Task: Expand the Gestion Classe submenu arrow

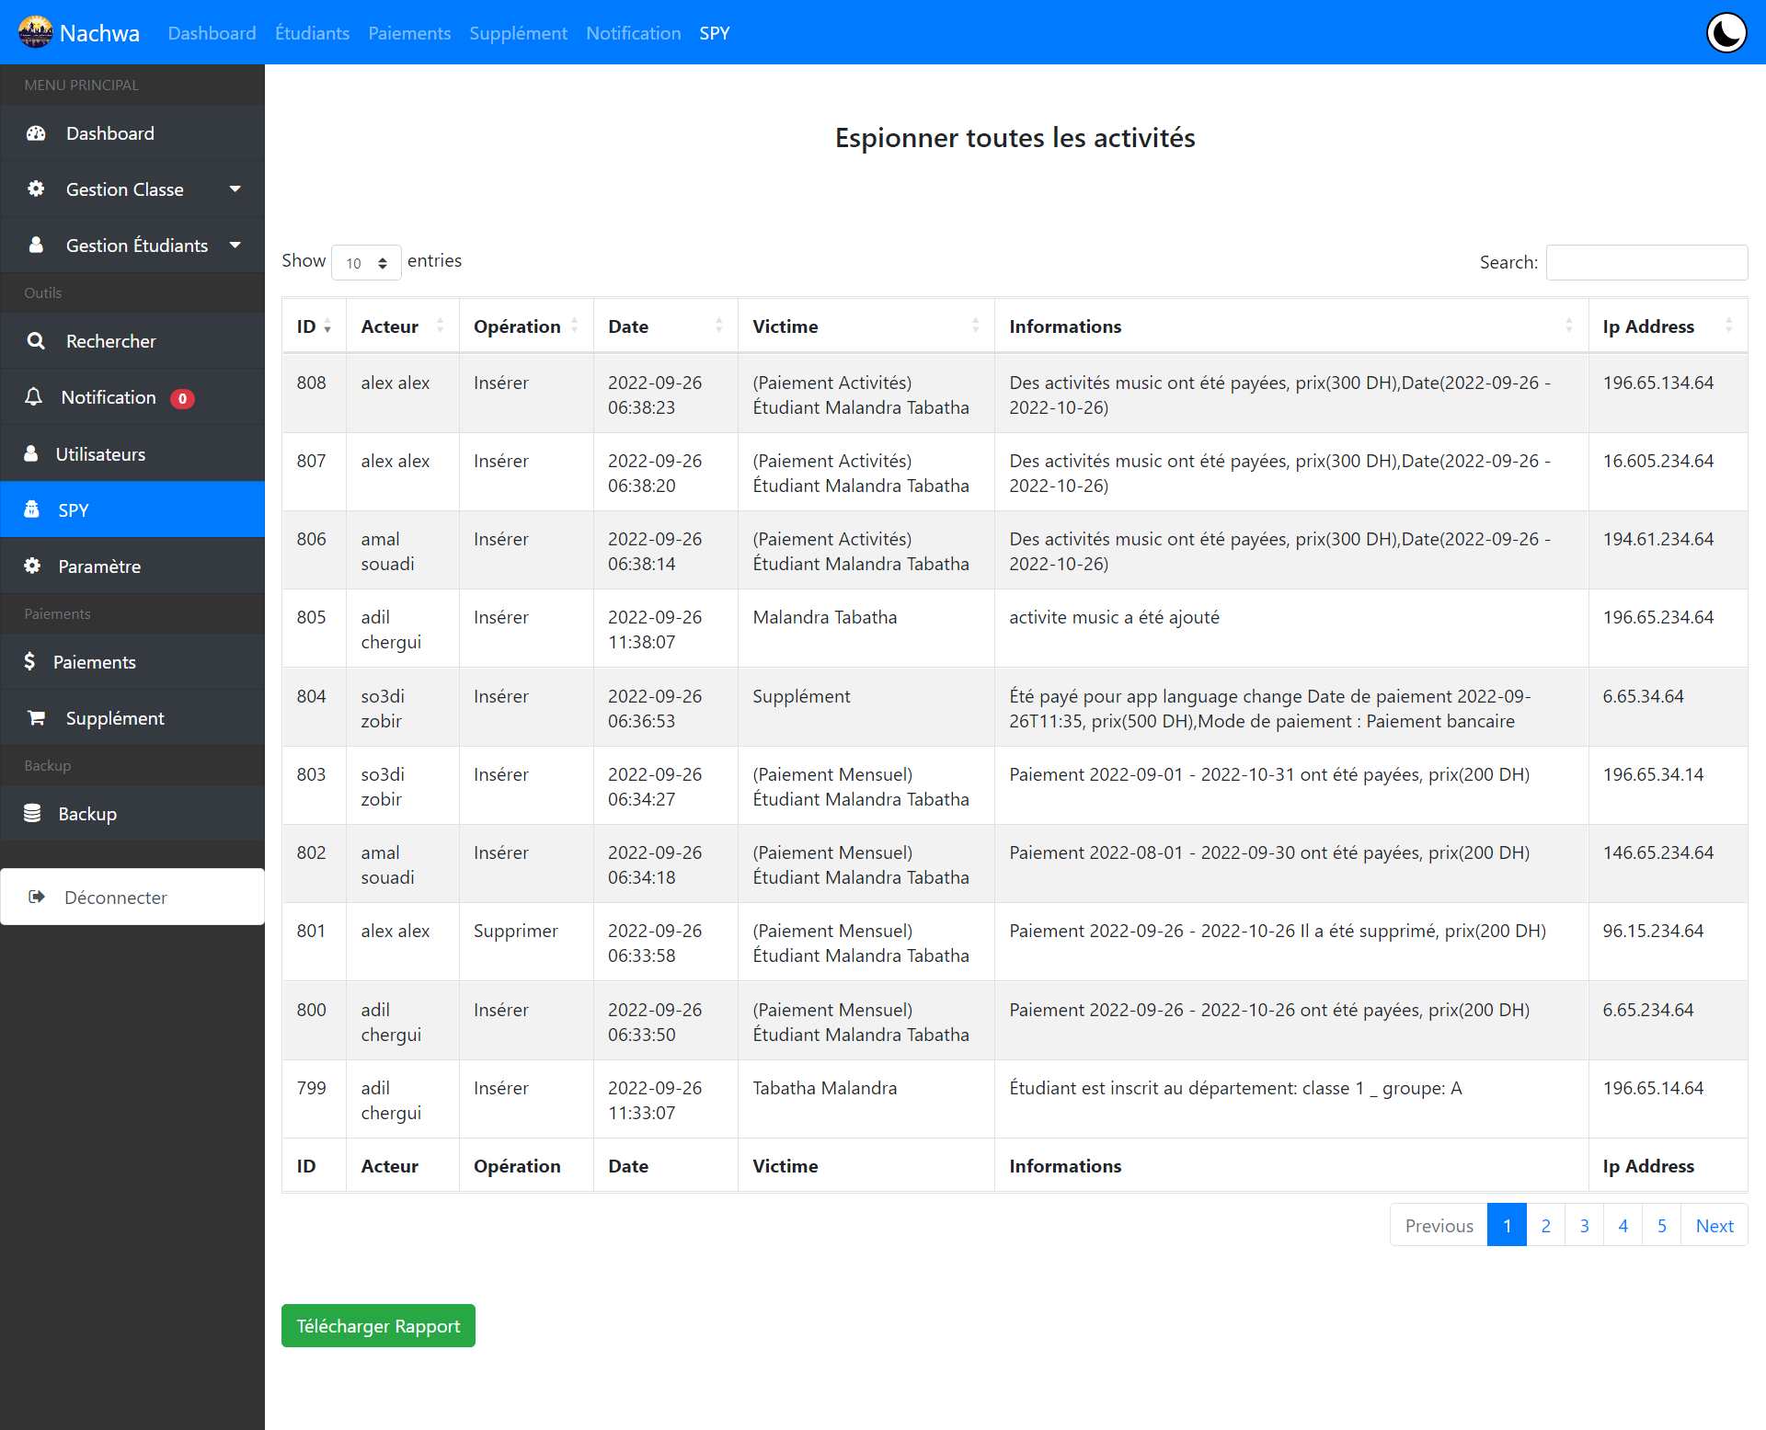Action: point(235,189)
